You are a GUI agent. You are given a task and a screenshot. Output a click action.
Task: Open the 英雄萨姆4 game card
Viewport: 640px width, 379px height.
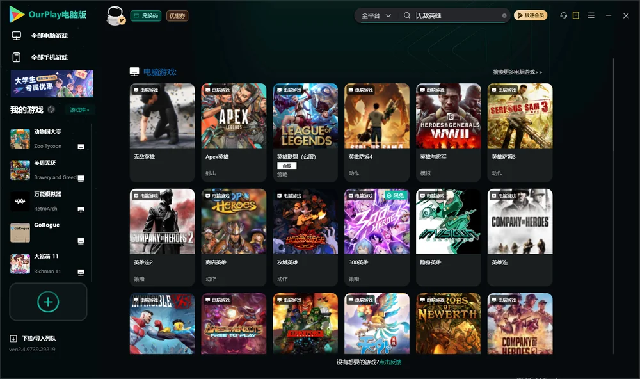coord(377,133)
